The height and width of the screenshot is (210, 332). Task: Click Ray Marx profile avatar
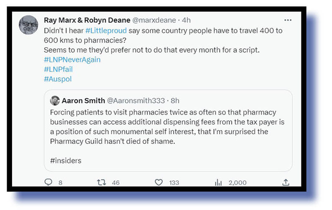coord(28,25)
